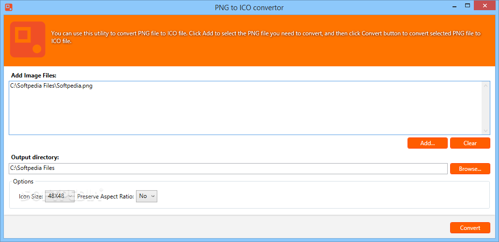Minimize the PNG to ICO convertor window
This screenshot has height=242, width=499.
tap(454, 6)
